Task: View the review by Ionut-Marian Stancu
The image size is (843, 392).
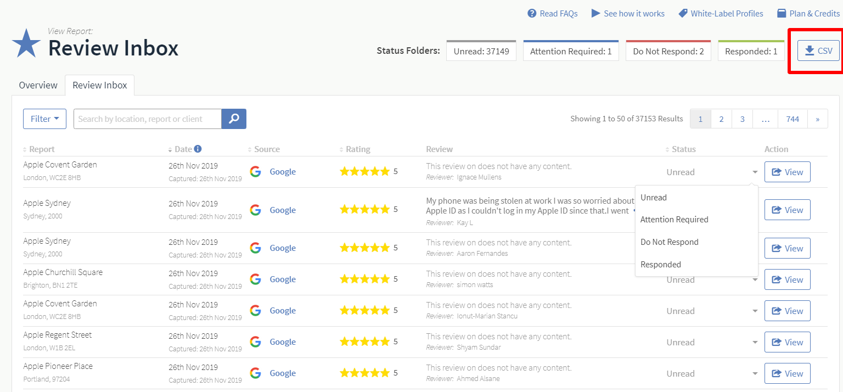Action: pos(787,311)
